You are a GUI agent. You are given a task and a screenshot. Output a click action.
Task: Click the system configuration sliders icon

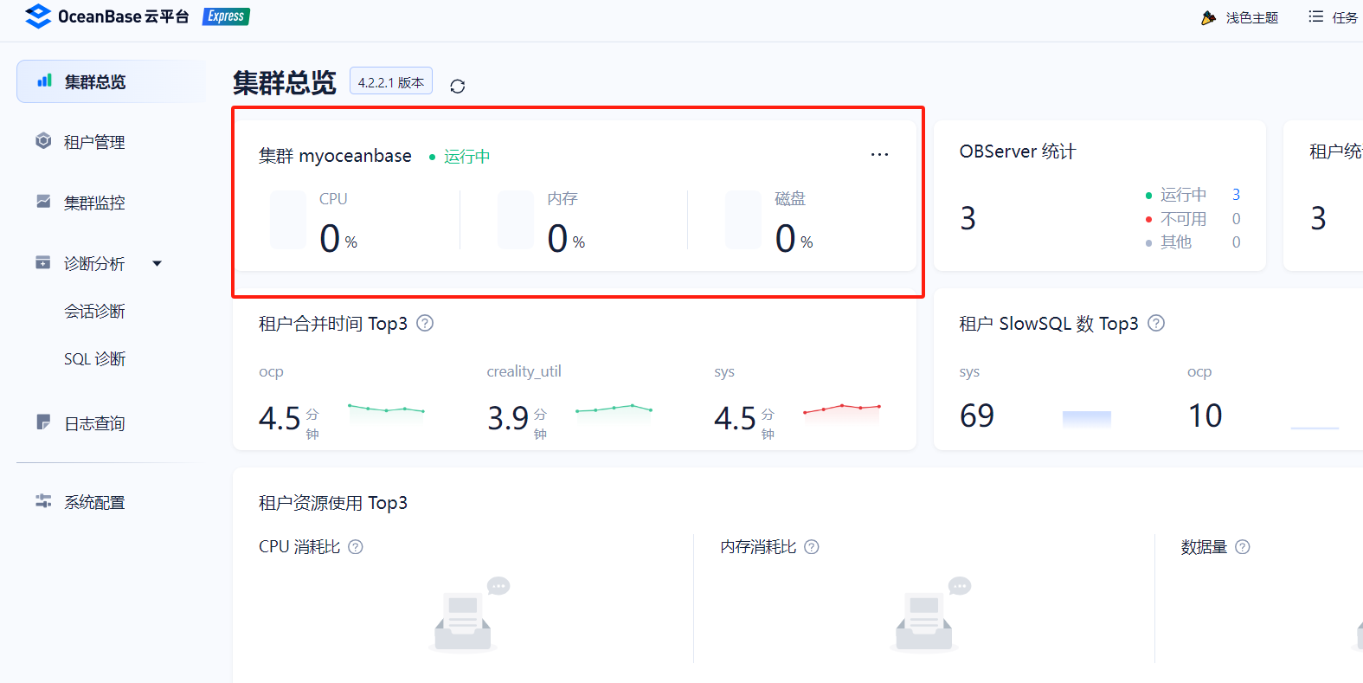click(x=43, y=500)
